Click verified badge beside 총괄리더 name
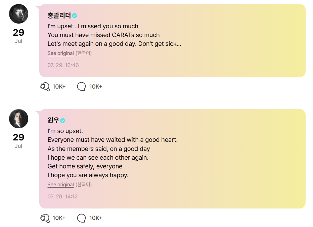The height and width of the screenshot is (227, 313). pyautogui.click(x=75, y=15)
